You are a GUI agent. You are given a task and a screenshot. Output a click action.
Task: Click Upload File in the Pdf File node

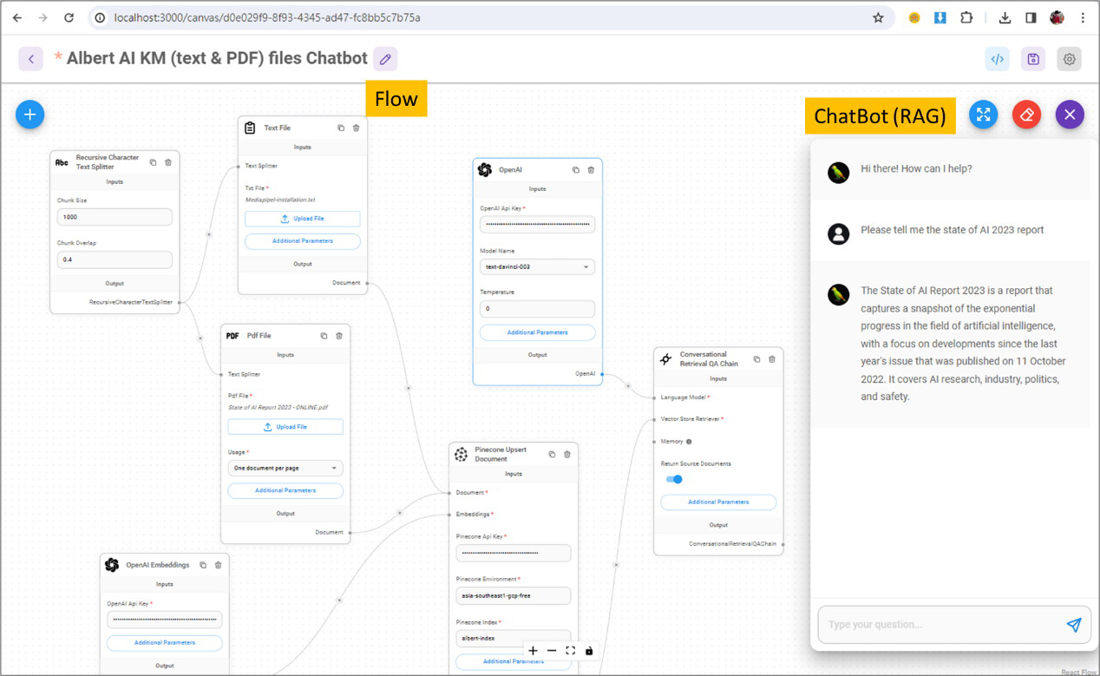pyautogui.click(x=285, y=427)
